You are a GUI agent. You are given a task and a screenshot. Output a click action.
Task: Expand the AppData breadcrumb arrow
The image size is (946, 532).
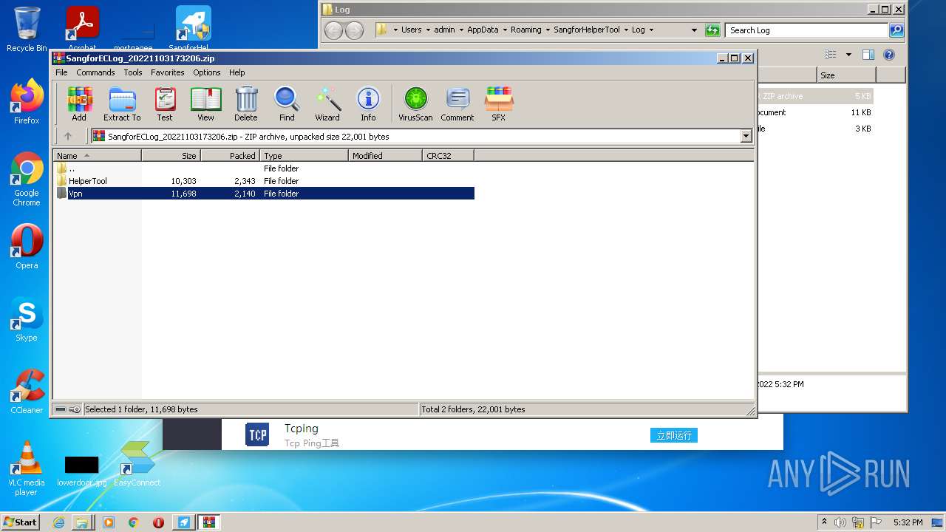pyautogui.click(x=504, y=30)
